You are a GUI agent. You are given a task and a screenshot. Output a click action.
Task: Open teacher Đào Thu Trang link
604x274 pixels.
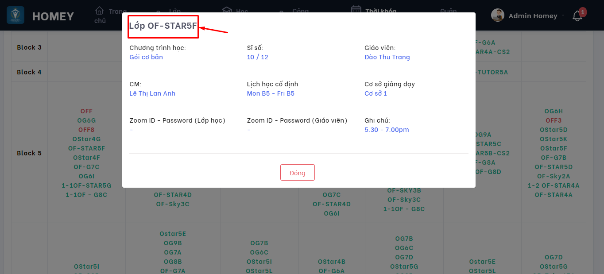pos(387,57)
